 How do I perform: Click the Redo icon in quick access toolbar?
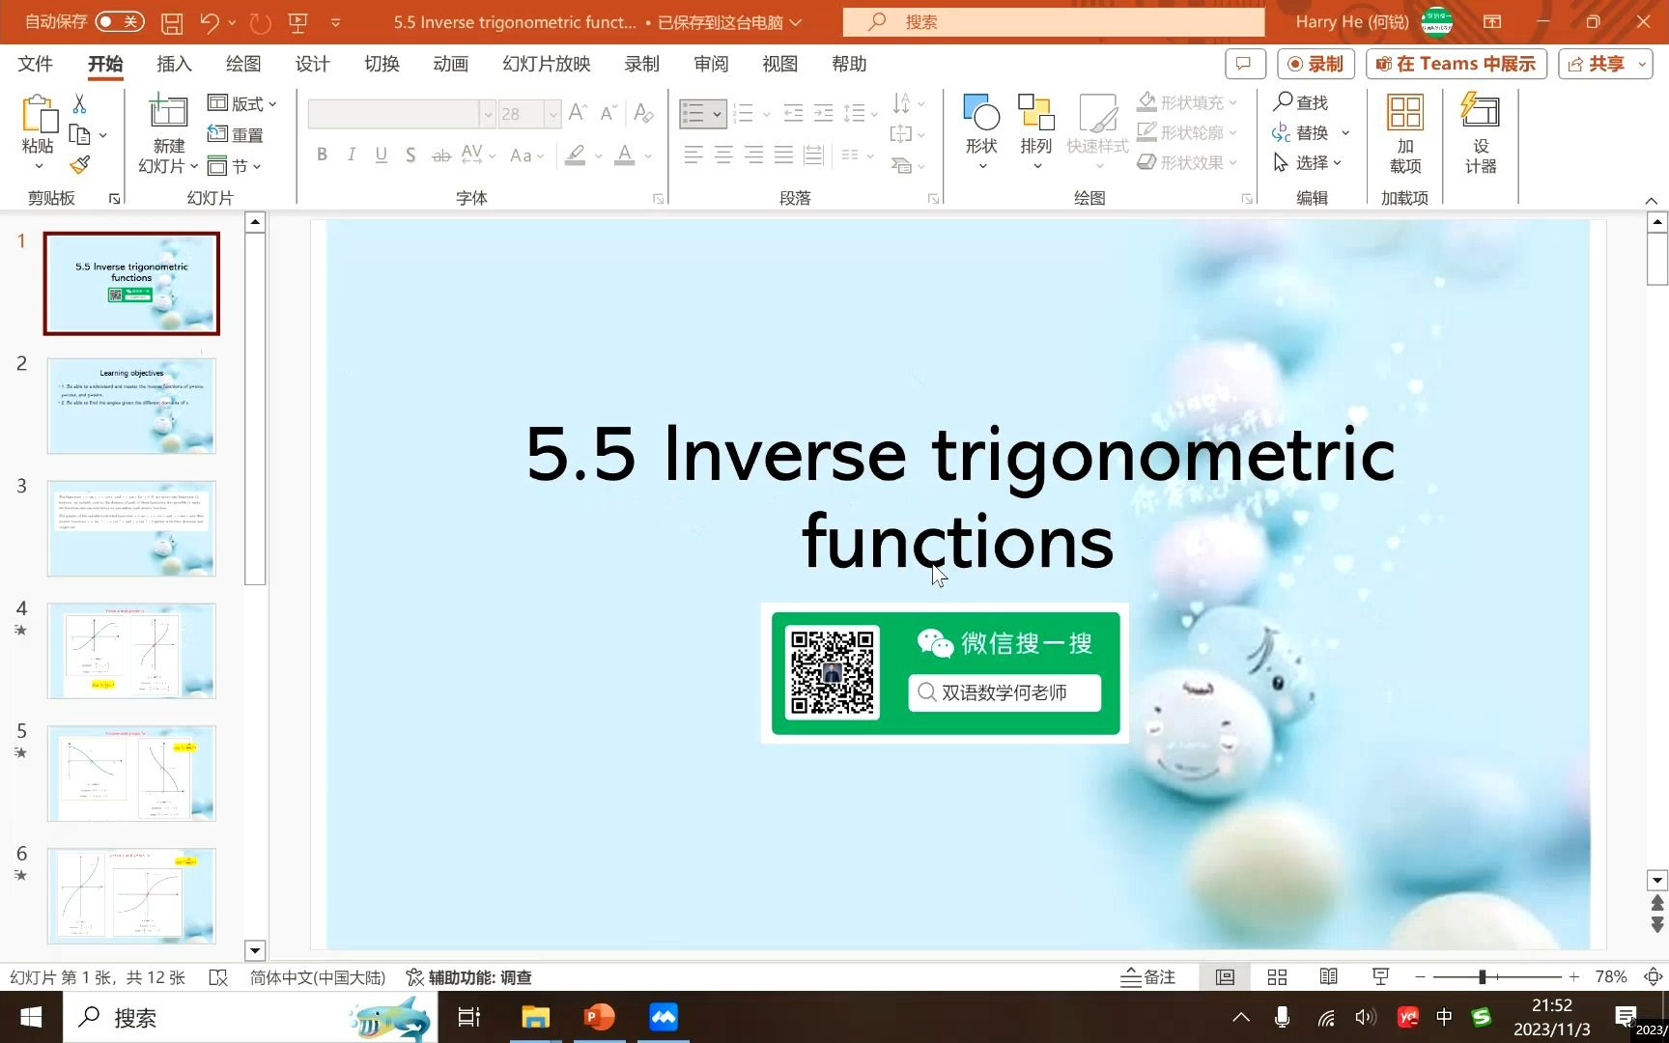[x=260, y=22]
